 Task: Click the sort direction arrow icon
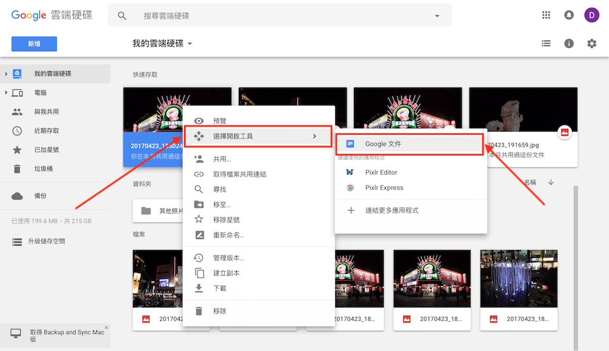[551, 182]
